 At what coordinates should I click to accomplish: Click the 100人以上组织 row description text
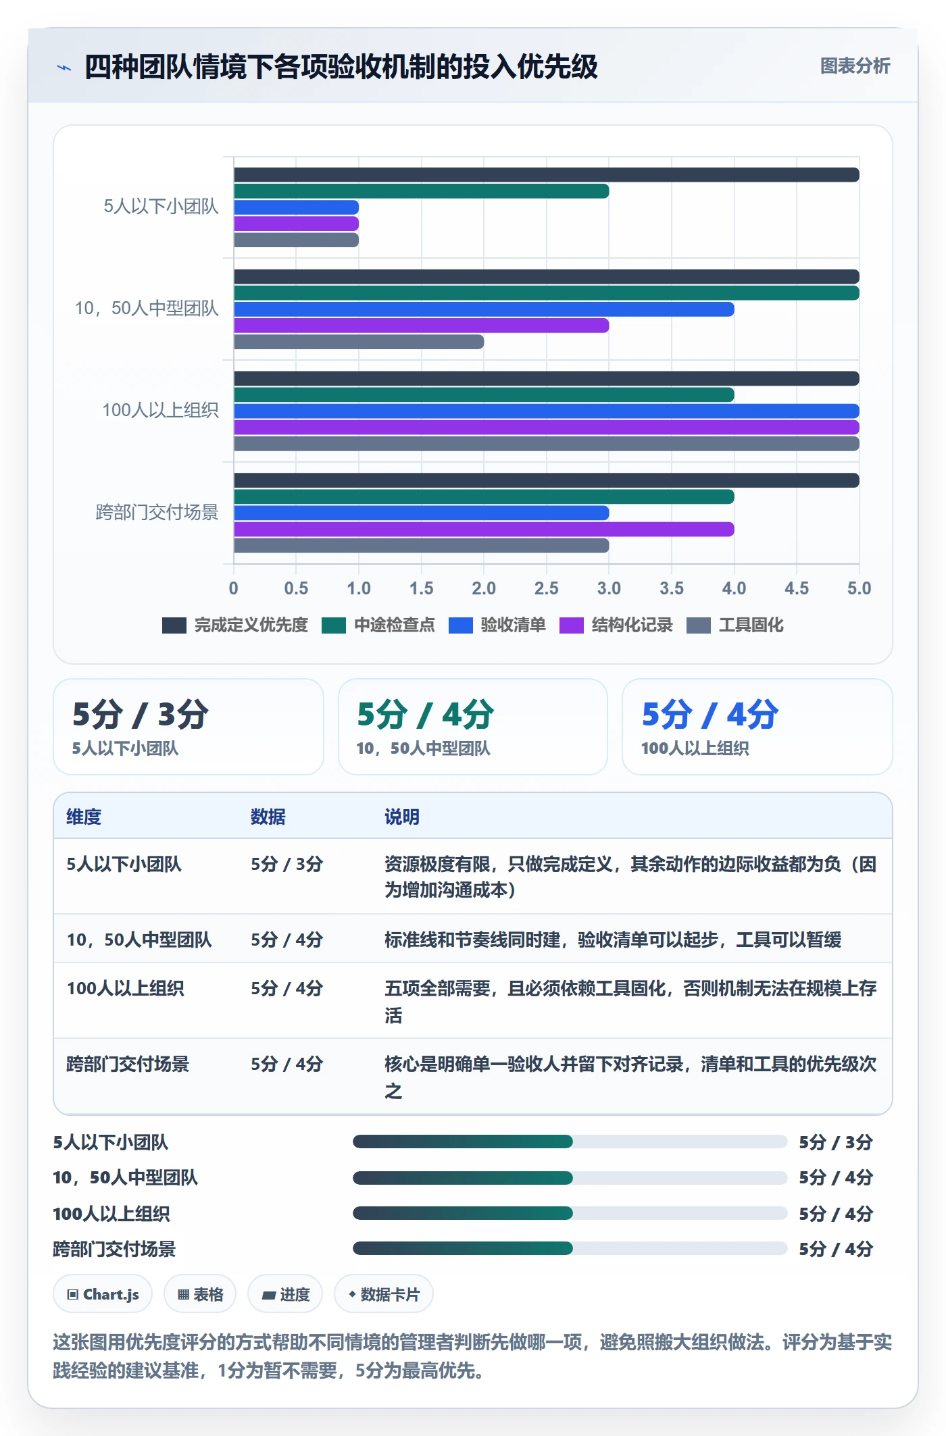(630, 1002)
